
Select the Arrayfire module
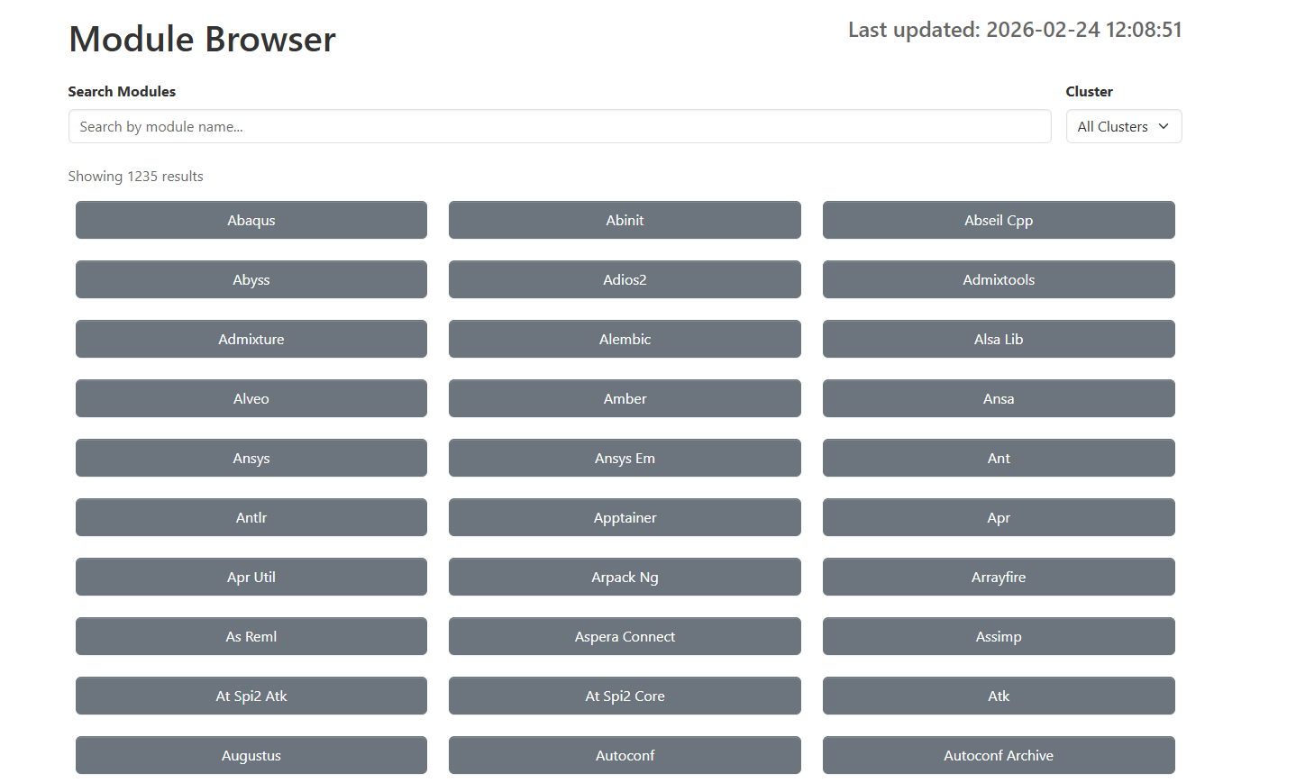point(999,577)
